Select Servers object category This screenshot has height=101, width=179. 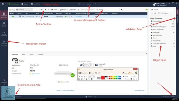tap(162, 38)
